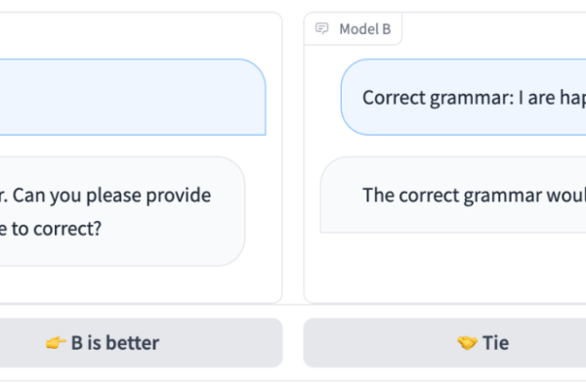This screenshot has width=586, height=391.
Task: Click the "B is better" text label
Action: pos(115,343)
